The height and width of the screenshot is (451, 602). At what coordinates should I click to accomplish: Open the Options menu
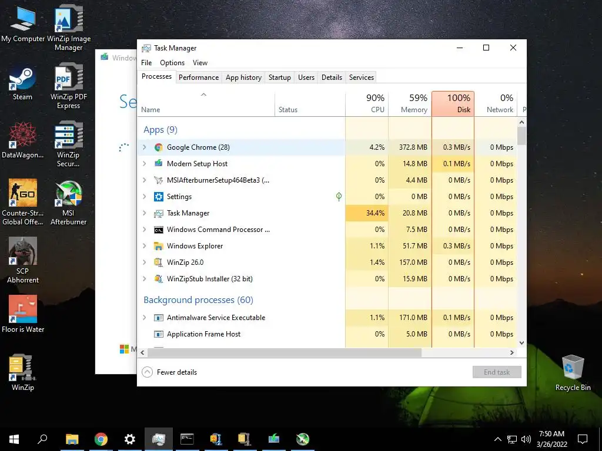172,63
